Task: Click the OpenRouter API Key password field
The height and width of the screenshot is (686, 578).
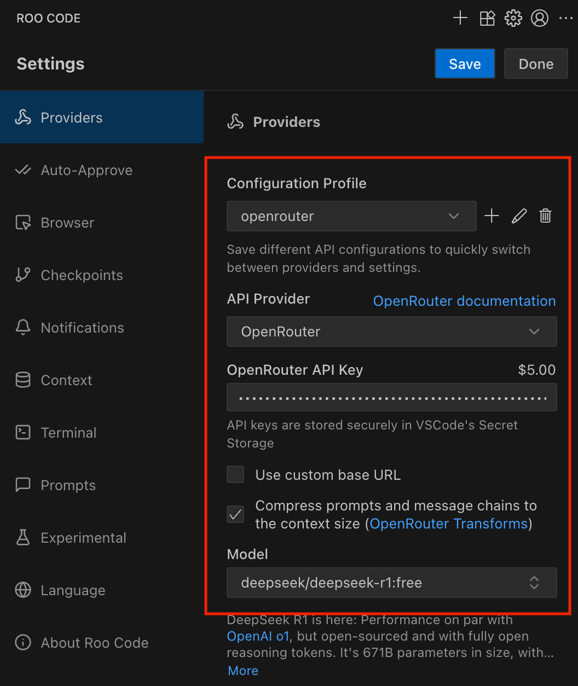Action: (x=392, y=397)
